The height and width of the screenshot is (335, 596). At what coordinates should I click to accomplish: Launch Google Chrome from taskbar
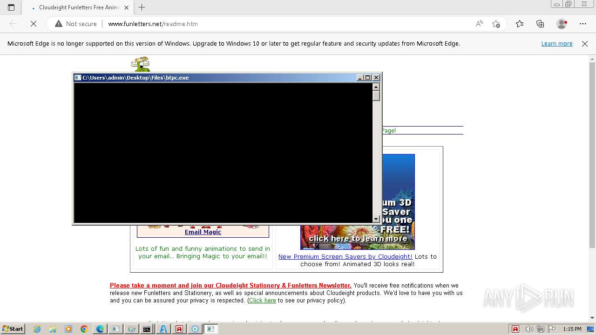(84, 329)
